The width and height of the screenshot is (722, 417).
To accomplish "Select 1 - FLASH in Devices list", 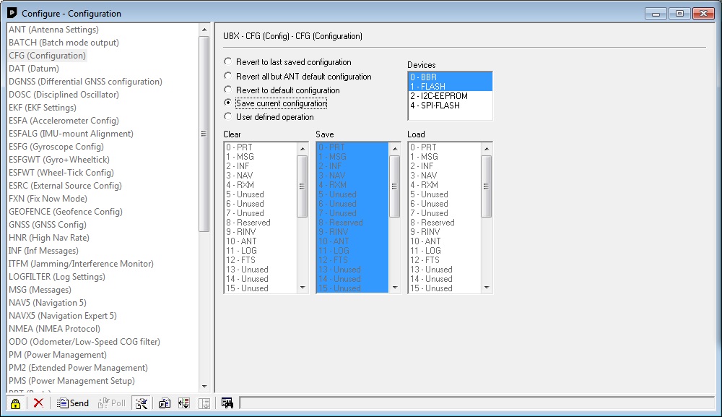I will (450, 87).
